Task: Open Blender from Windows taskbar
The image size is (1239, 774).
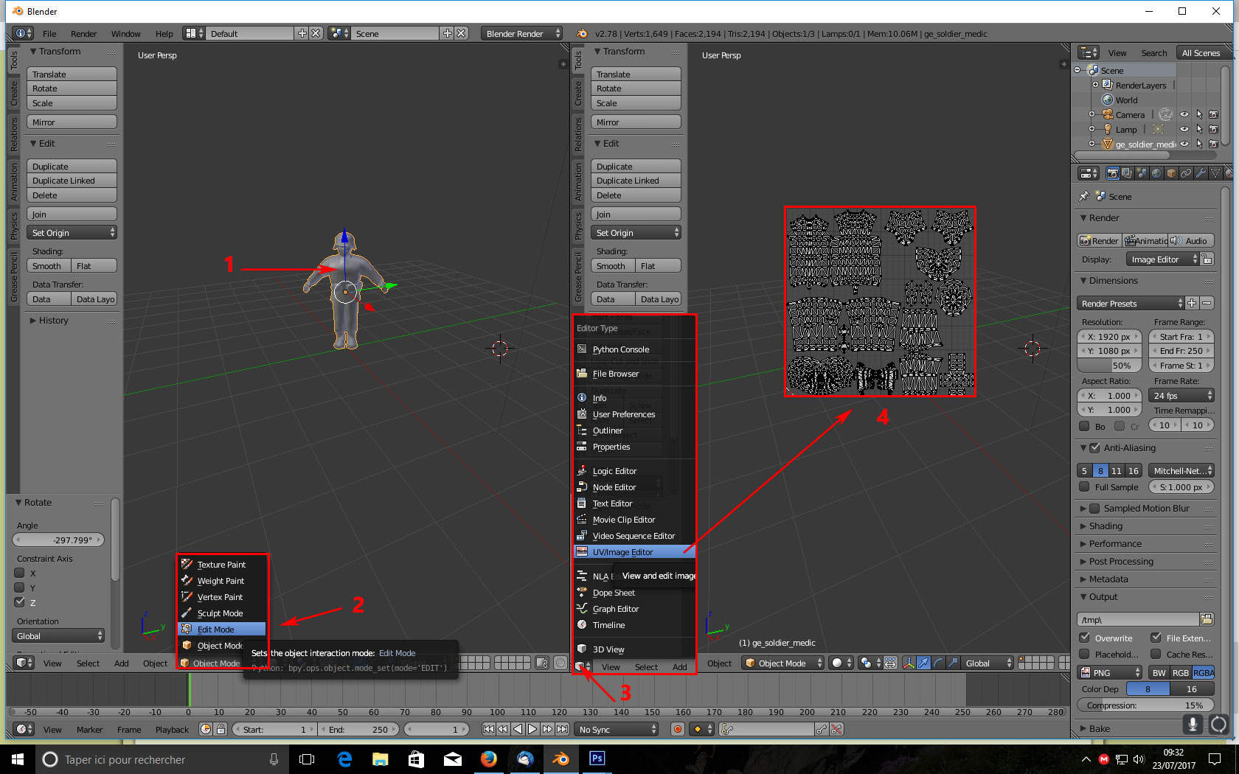Action: click(560, 759)
